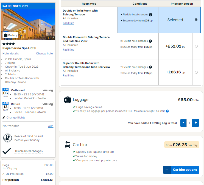
Task: Select the +£86.16 Superior Double Room radio button
Action: 196,72
